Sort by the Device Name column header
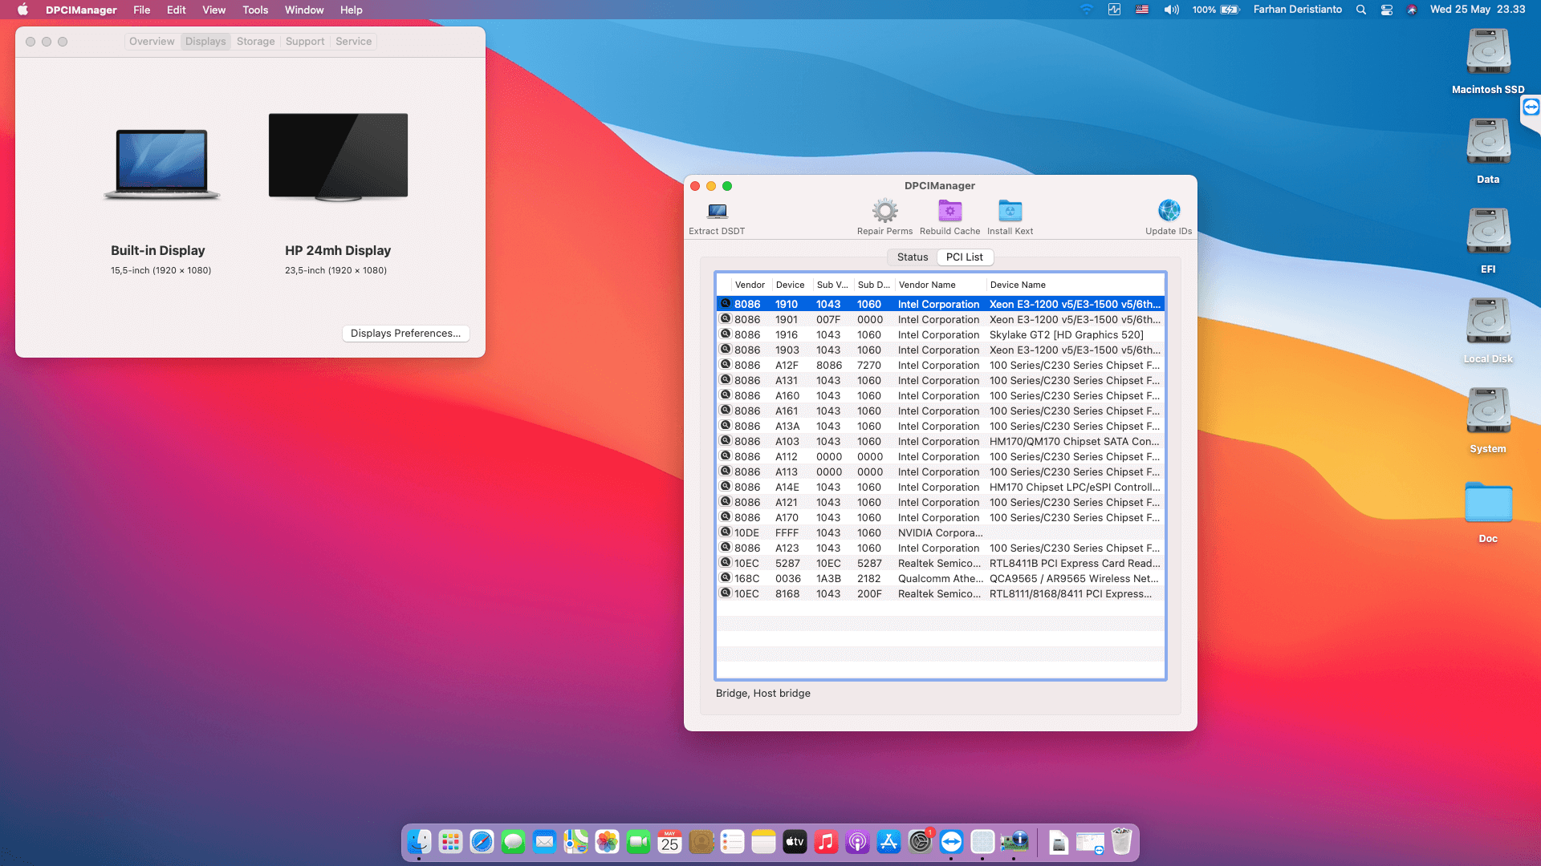Viewport: 1541px width, 866px height. pos(1075,285)
